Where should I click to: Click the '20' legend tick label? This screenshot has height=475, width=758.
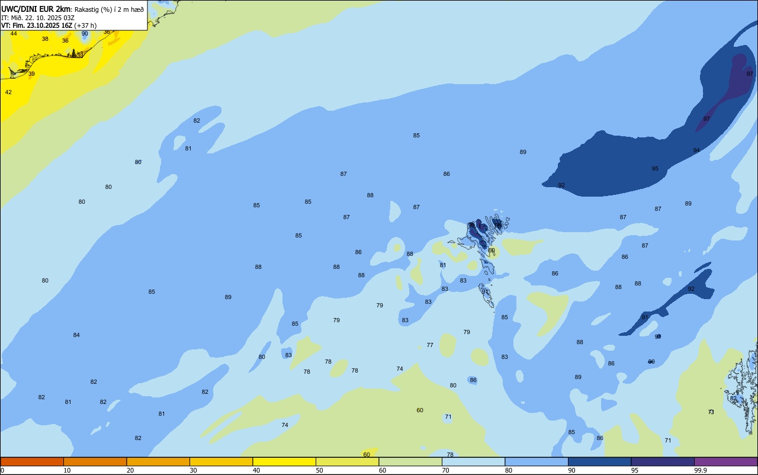click(x=130, y=470)
